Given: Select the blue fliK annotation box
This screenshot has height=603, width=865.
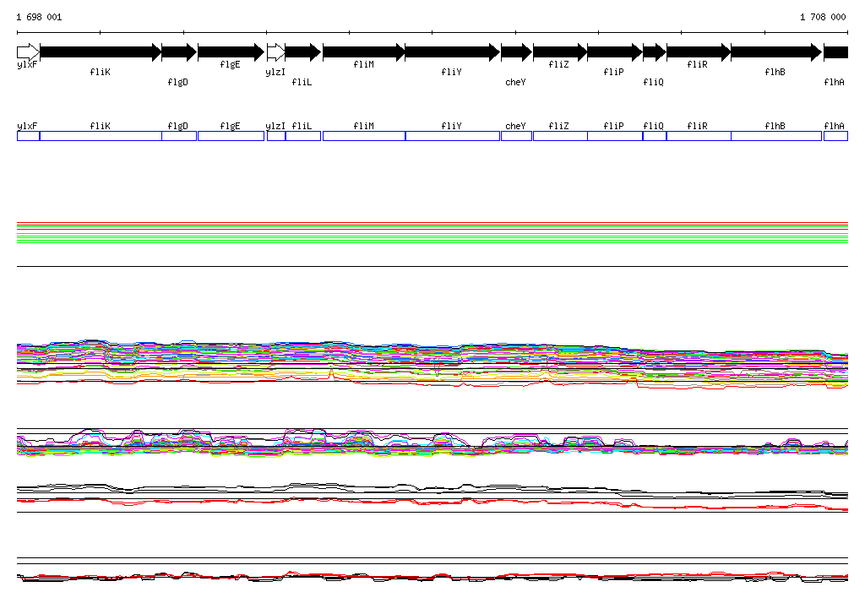Looking at the screenshot, I should pos(101,136).
